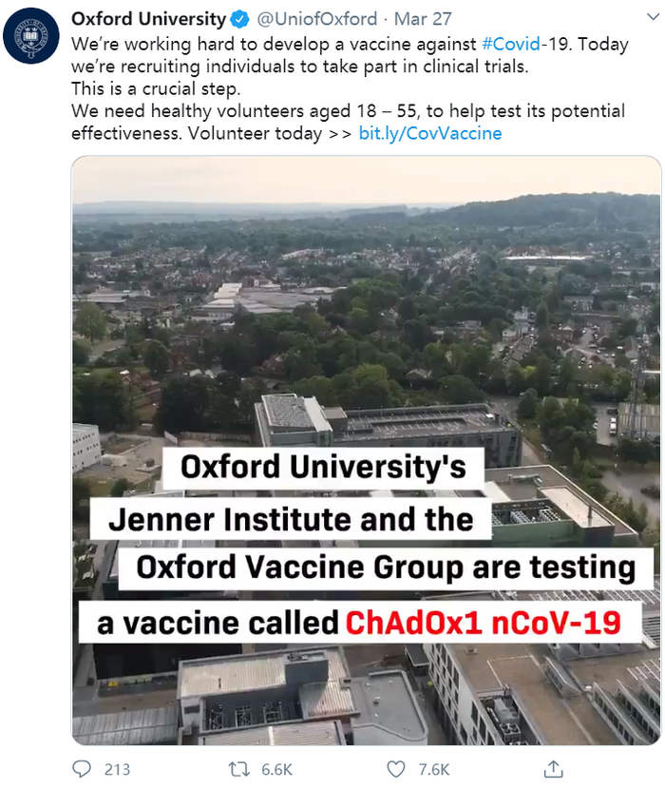665x788 pixels.
Task: Click "This is a crucial step." text
Action: point(158,88)
